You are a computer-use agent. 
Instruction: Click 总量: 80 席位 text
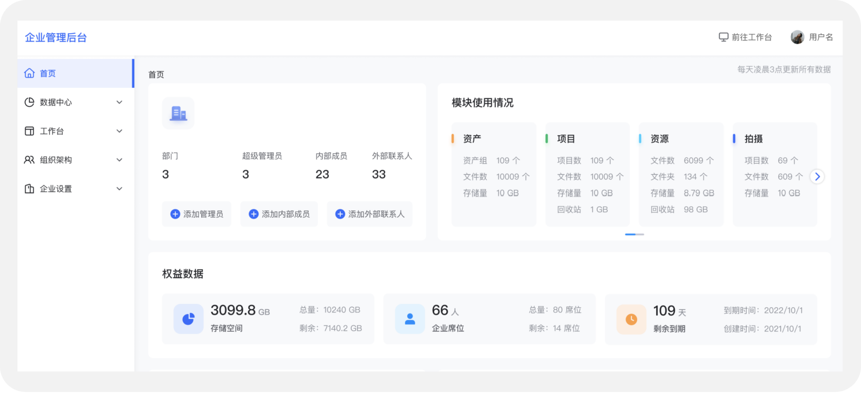click(555, 310)
